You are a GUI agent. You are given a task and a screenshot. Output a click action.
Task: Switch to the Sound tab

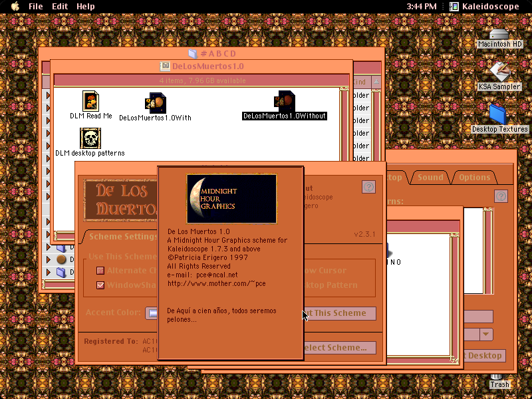coord(430,177)
